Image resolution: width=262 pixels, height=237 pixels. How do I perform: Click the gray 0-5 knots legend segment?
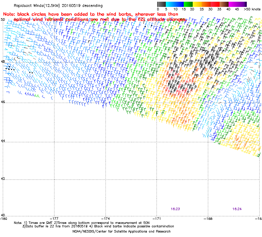tap(161, 4)
